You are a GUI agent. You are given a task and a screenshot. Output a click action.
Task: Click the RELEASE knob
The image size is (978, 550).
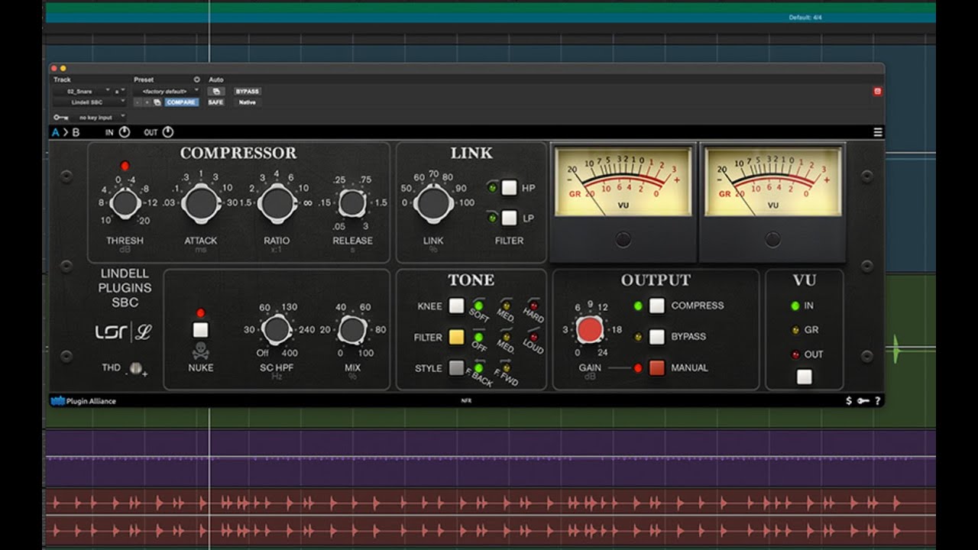click(x=352, y=204)
